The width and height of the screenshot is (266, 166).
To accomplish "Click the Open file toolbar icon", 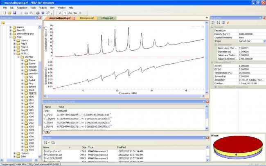I will (9, 13).
